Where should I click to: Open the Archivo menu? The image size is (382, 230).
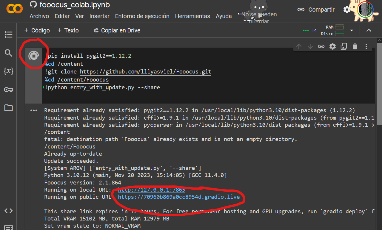[39, 16]
